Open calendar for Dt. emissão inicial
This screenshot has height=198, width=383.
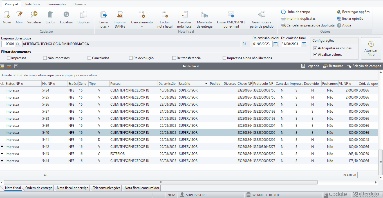point(276,44)
